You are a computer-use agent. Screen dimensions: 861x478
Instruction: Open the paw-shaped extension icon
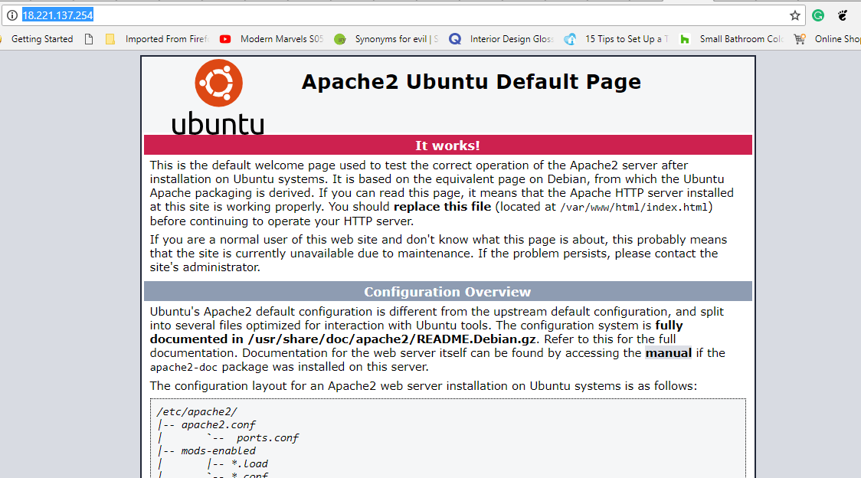843,15
